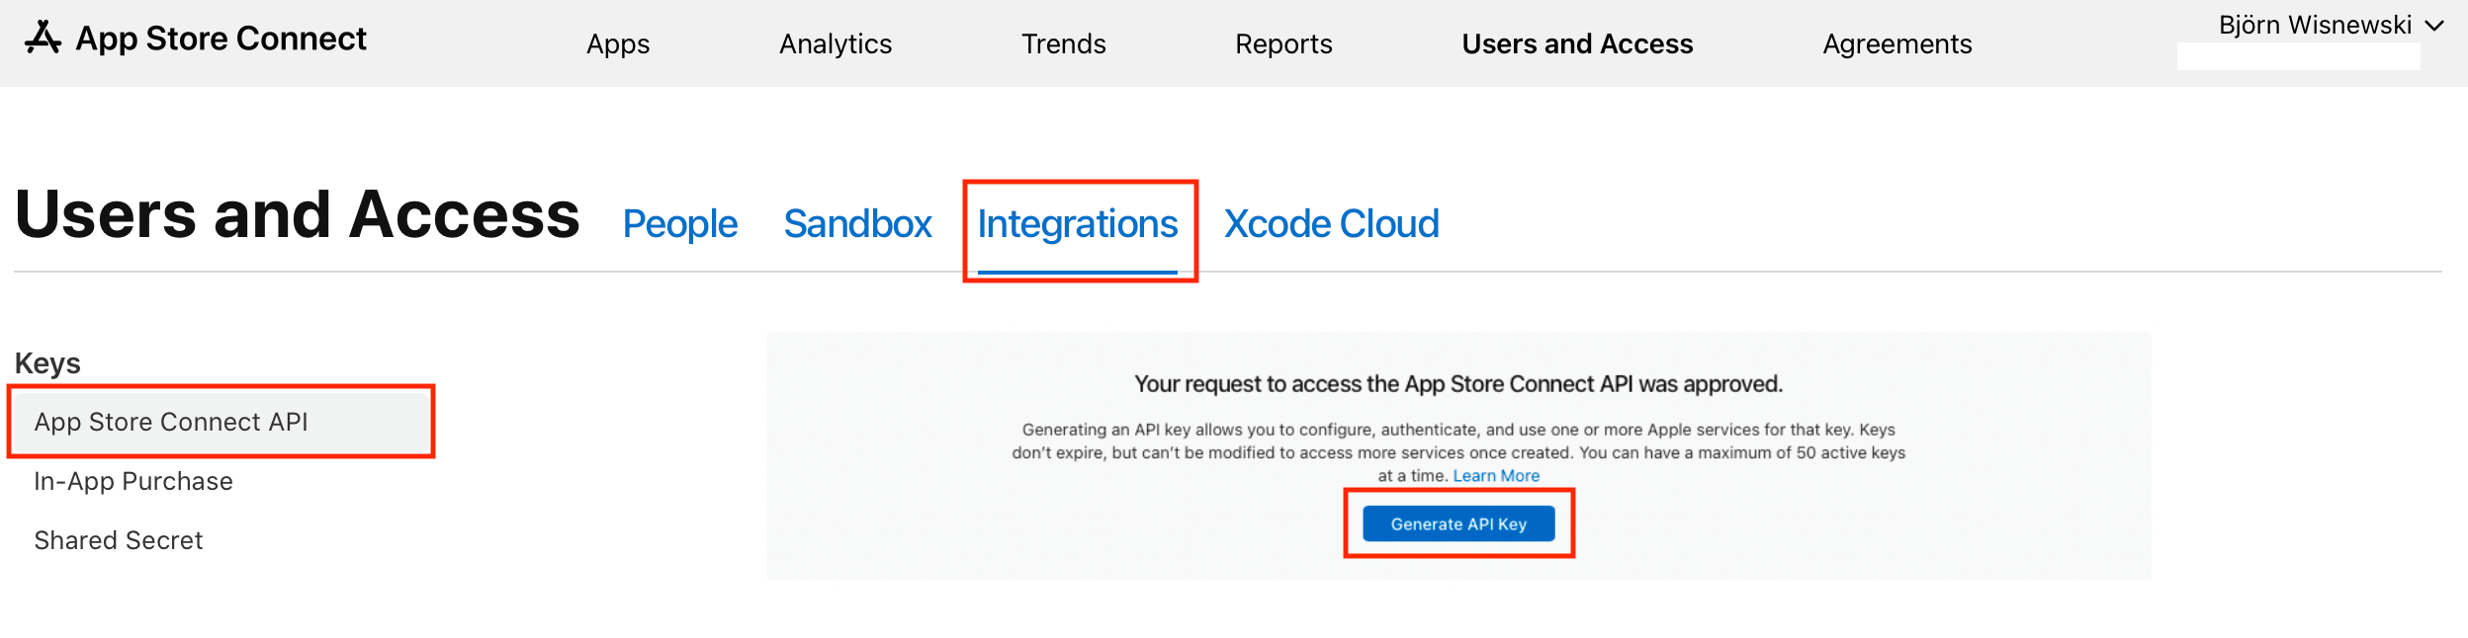2468x638 pixels.
Task: Click the Keys sidebar heading
Action: coord(47,363)
